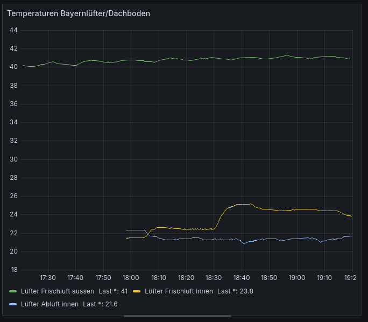
Task: Toggle Lüfter Frischluft innen series in legend
Action: [x=179, y=291]
